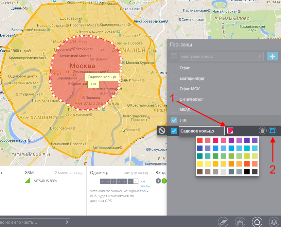Click the Казанский вокзал rail station icon
Image resolution: width=281 pixels, height=227 pixels.
(120, 36)
